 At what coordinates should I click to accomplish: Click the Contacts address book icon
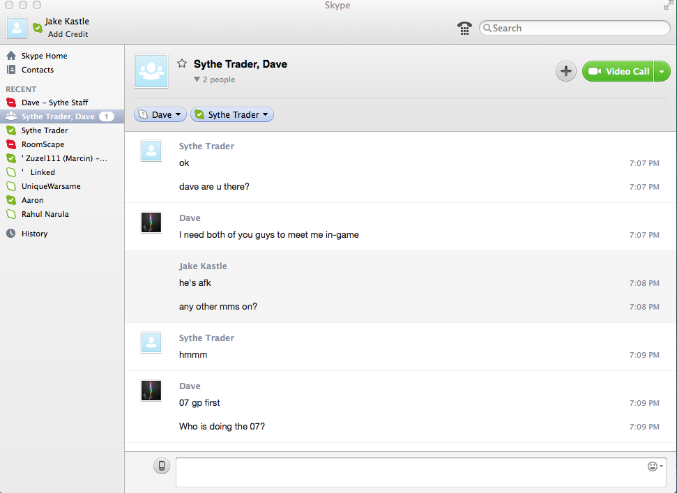(x=11, y=70)
